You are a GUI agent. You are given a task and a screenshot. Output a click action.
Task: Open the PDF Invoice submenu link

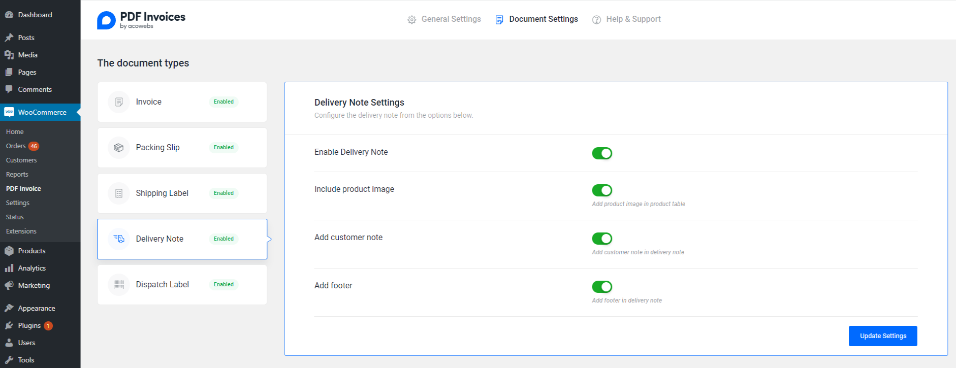tap(23, 188)
